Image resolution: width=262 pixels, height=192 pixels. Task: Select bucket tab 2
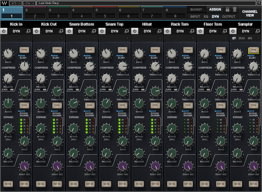(35, 13)
